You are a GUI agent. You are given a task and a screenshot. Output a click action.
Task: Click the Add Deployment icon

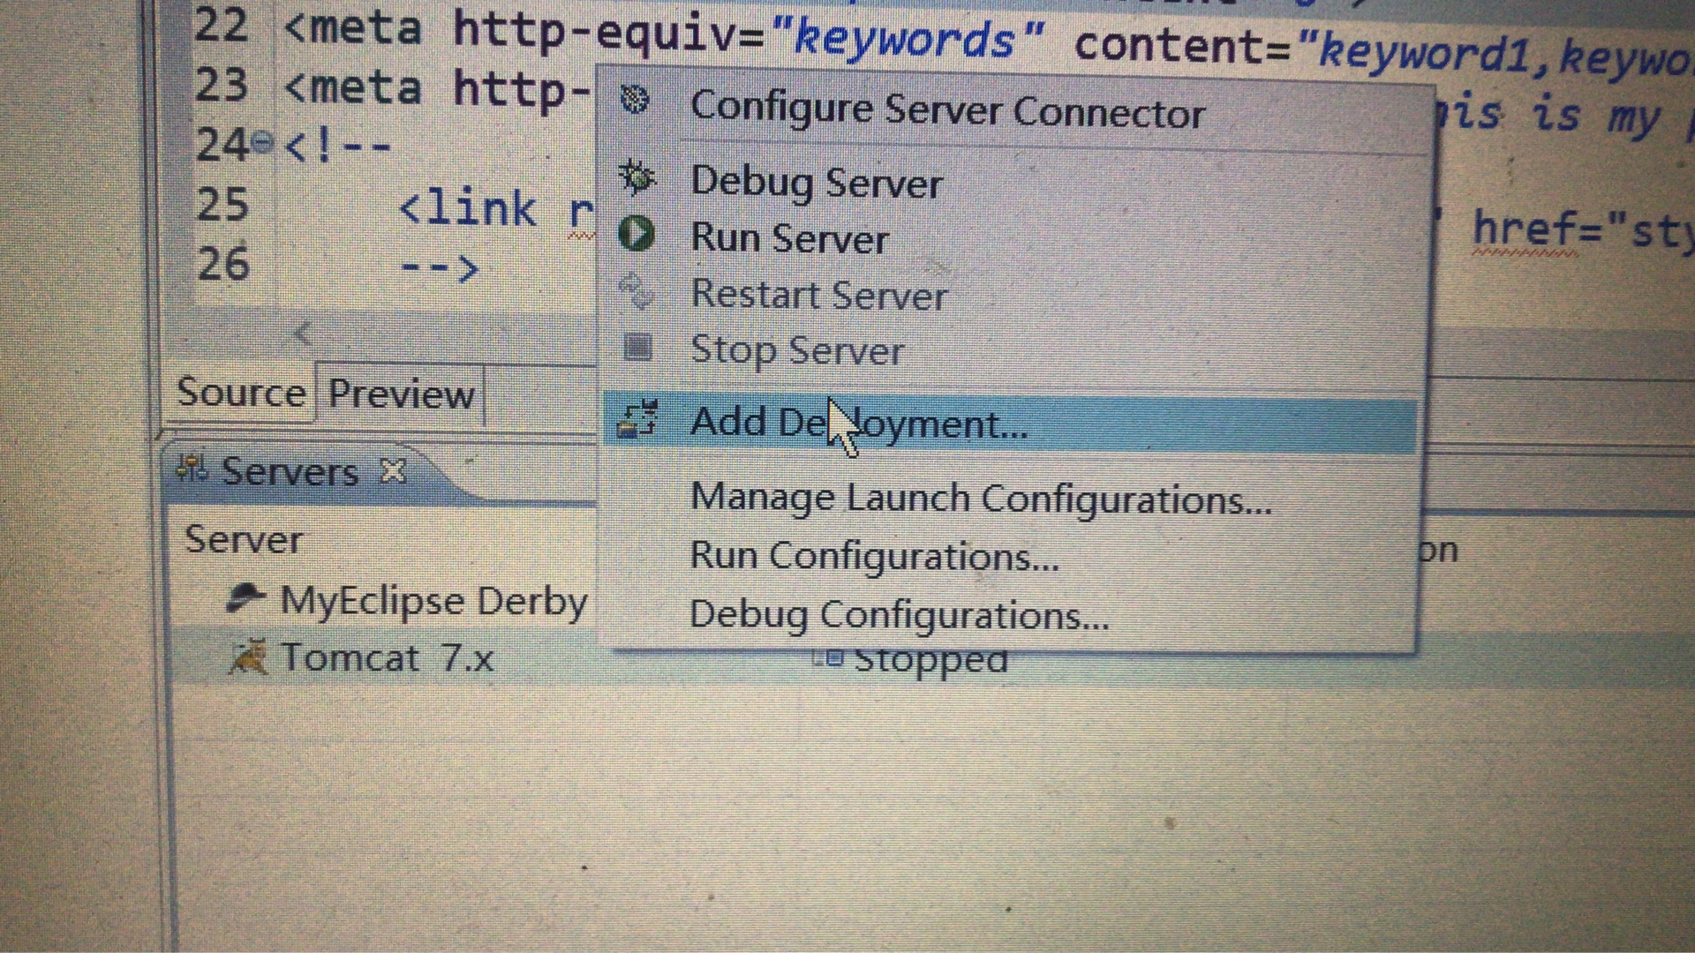[x=637, y=420]
